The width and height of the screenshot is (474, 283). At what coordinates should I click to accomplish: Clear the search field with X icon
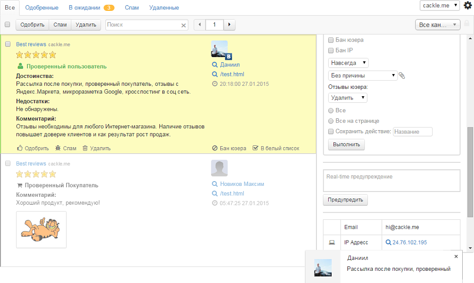point(183,25)
